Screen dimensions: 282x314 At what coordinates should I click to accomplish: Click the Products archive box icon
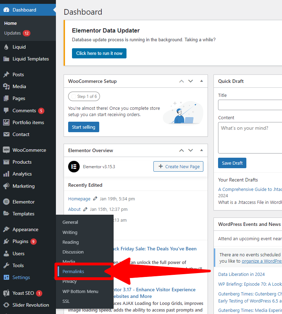(6, 162)
